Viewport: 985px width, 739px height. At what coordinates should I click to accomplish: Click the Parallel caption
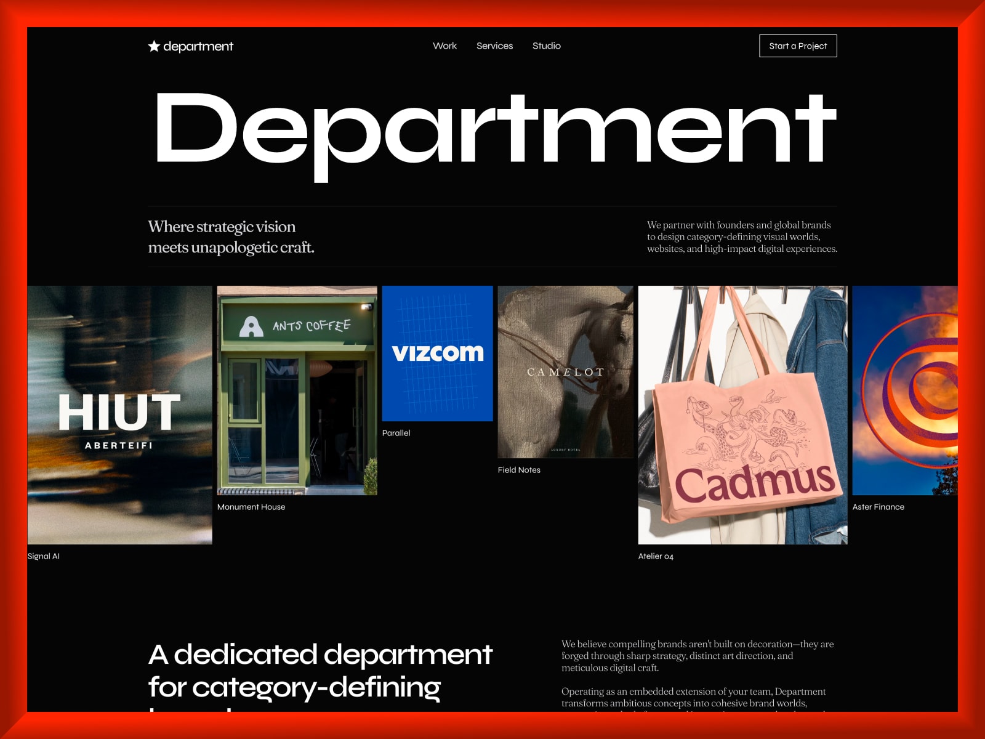click(x=396, y=433)
